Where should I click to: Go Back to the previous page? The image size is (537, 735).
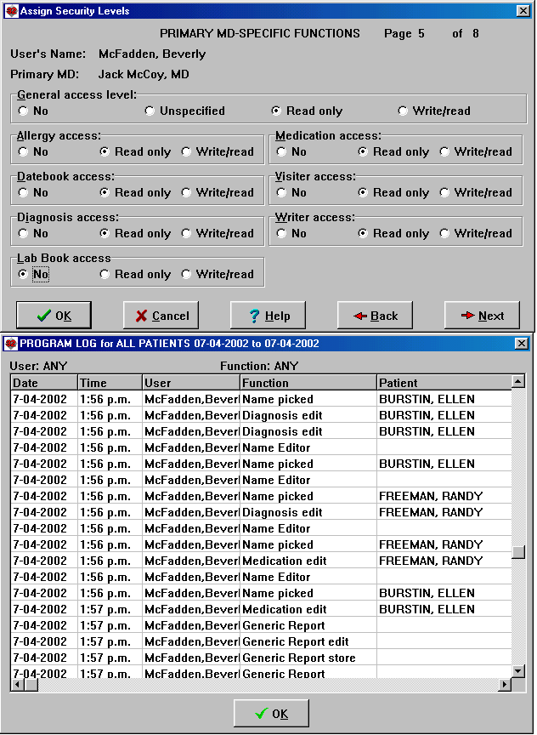pos(375,316)
